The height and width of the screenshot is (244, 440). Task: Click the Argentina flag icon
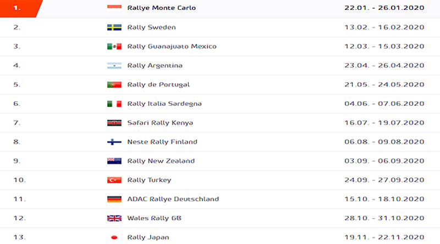pos(114,65)
